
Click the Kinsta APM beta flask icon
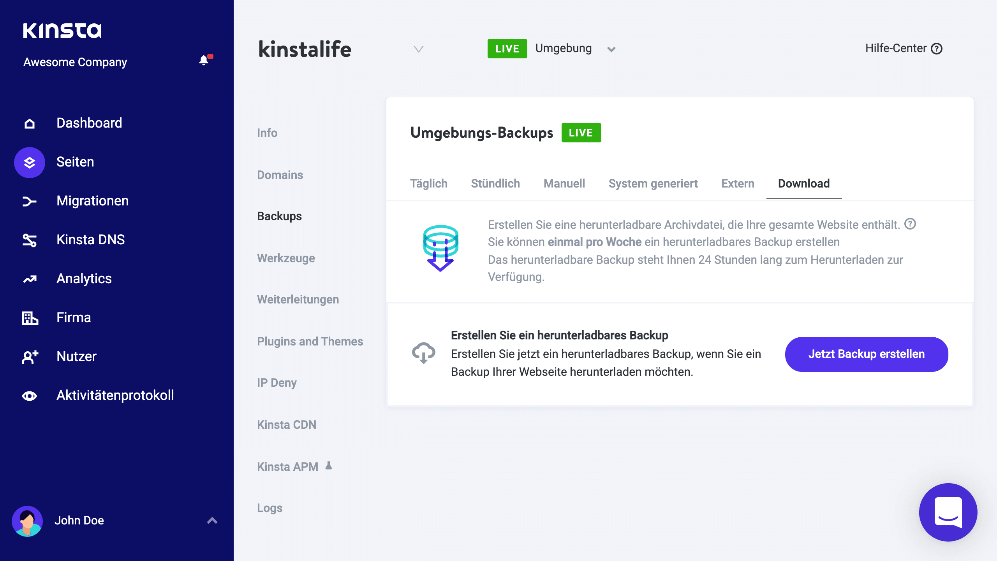pos(329,465)
